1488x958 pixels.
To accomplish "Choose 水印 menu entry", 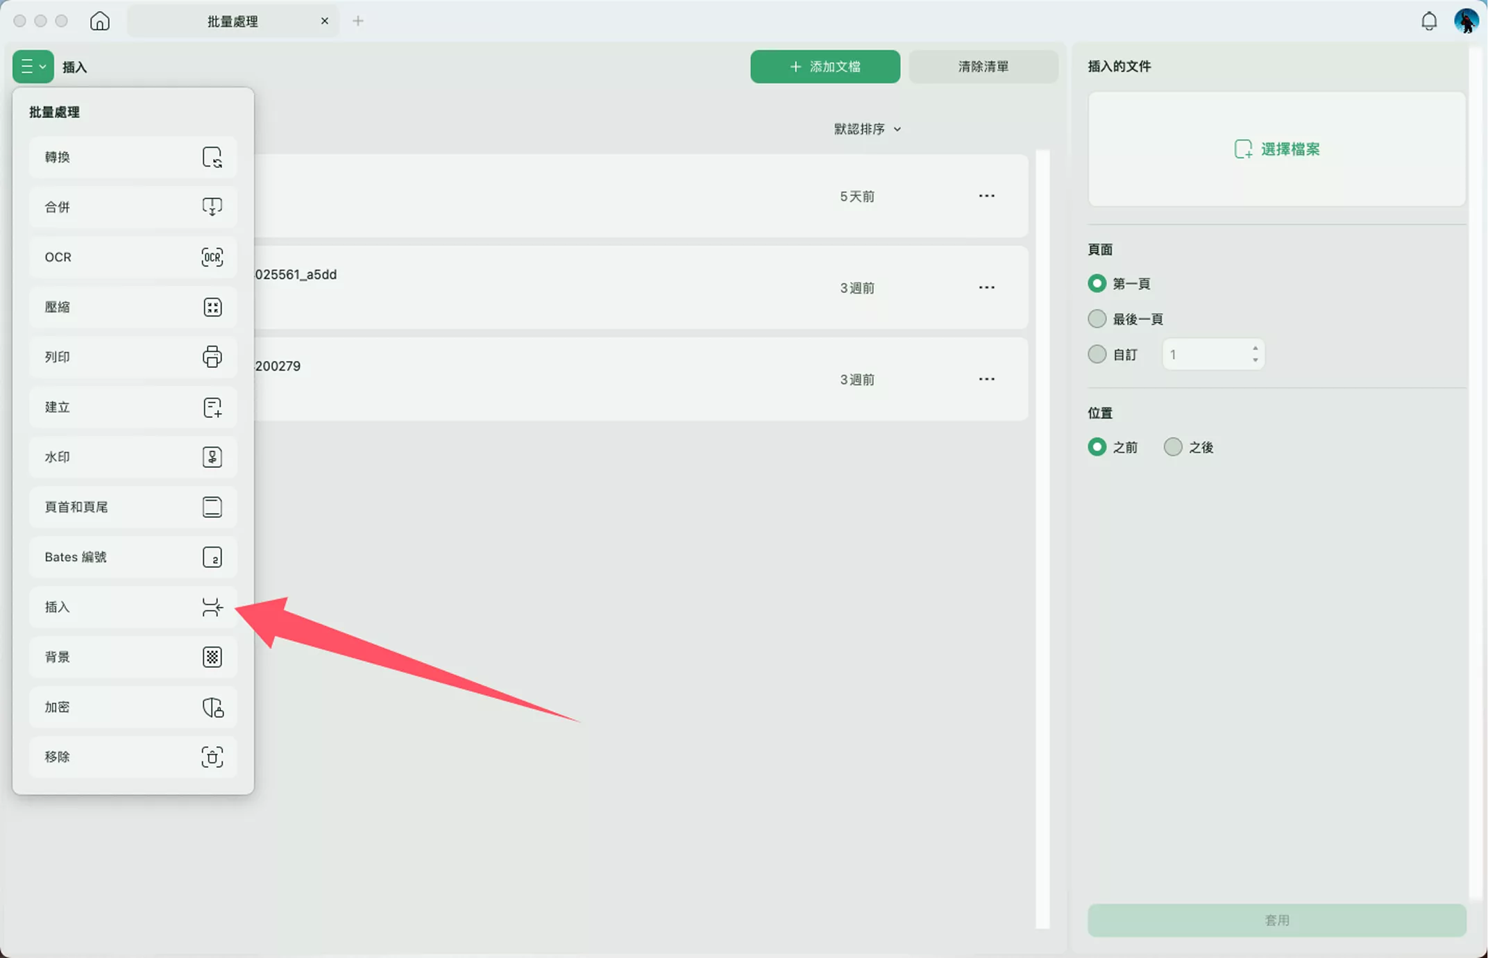I will pos(133,457).
